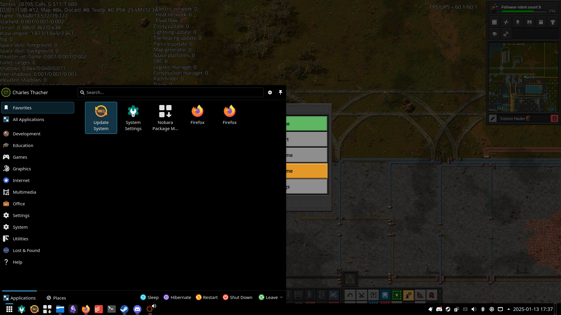
Task: Toggle the pin/favorites icon in app menu header
Action: [280, 92]
